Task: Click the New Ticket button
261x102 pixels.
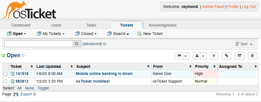Action: coord(150,34)
